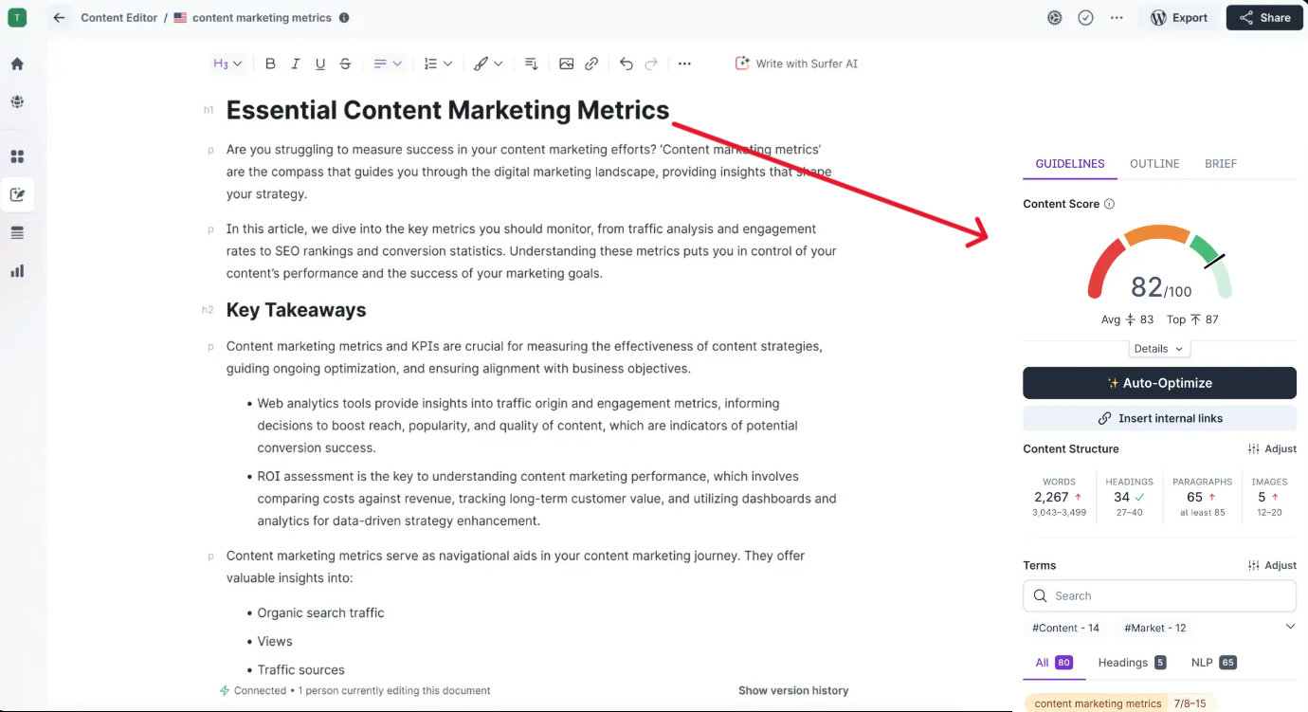Insert an image via toolbar icon
Screen dimensions: 1308x712
point(566,64)
